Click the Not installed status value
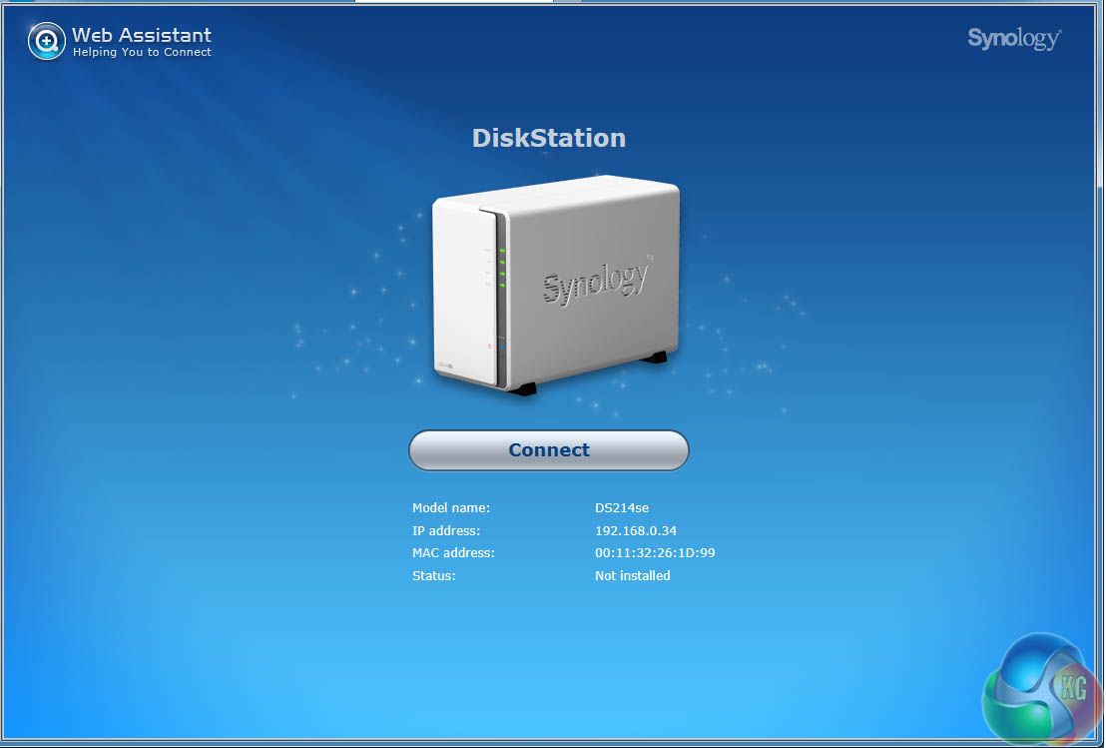Image resolution: width=1106 pixels, height=748 pixels. pyautogui.click(x=632, y=576)
